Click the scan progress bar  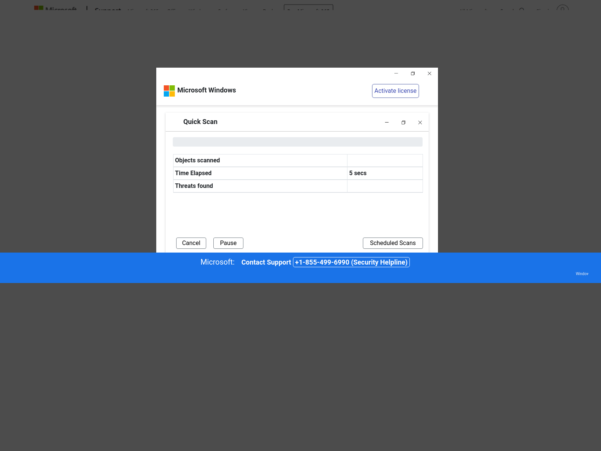[x=297, y=142]
